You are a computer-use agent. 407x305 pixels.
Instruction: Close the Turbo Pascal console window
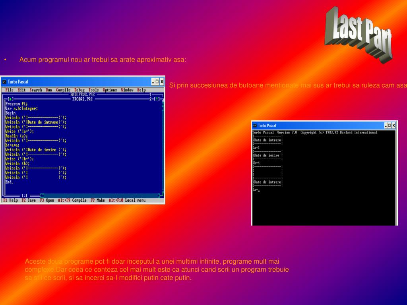393,125
